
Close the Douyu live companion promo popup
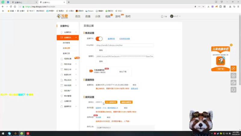(x=231, y=45)
